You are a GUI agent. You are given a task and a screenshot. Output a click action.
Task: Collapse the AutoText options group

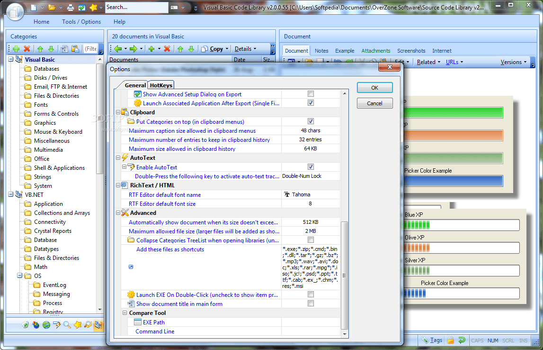point(118,157)
